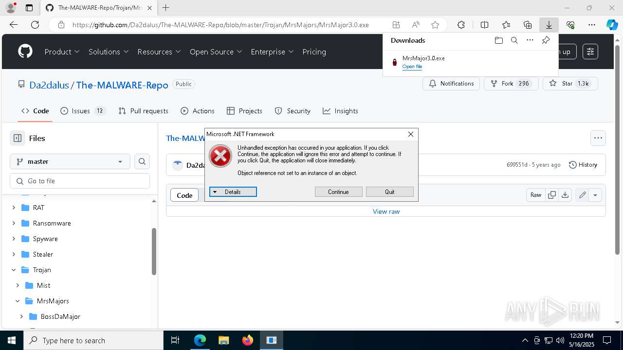This screenshot has width=623, height=350.
Task: Download raw file icon
Action: click(565, 195)
